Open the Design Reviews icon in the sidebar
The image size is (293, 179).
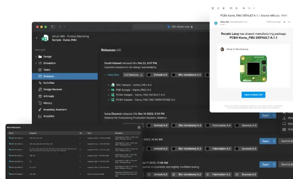[40, 89]
